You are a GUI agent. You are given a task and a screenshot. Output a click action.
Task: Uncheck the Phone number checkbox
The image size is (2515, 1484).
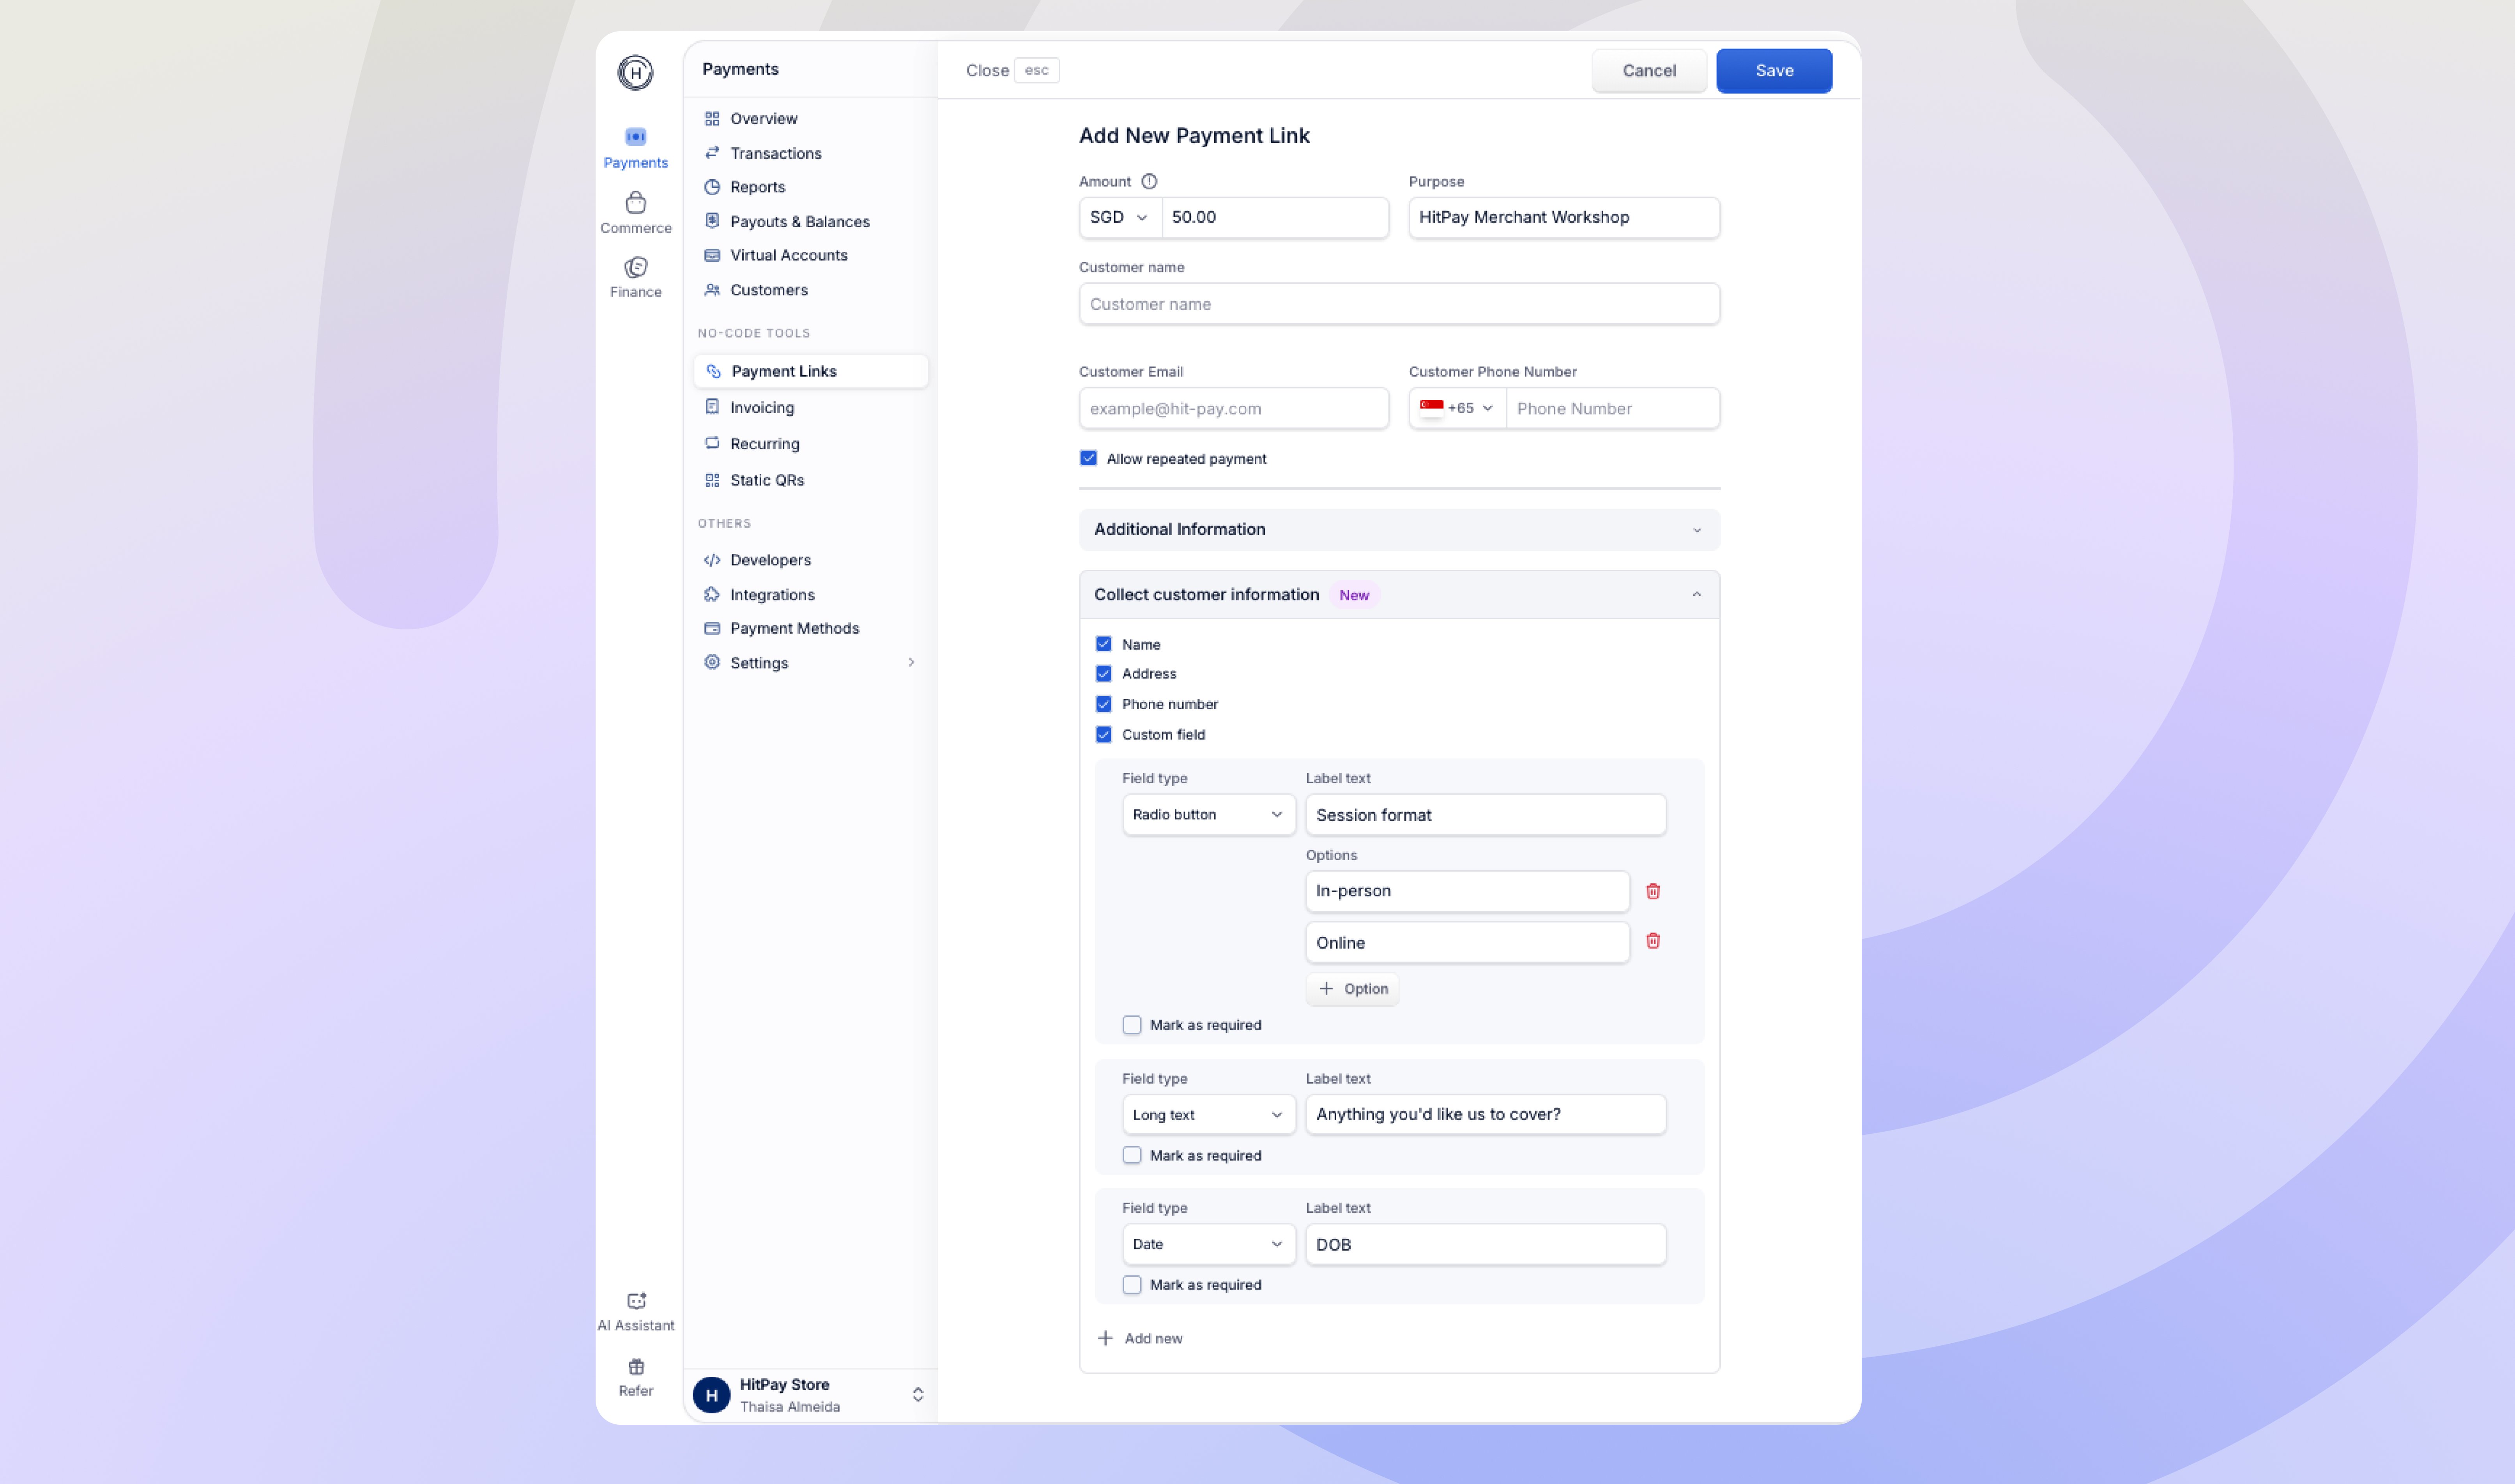(x=1103, y=704)
